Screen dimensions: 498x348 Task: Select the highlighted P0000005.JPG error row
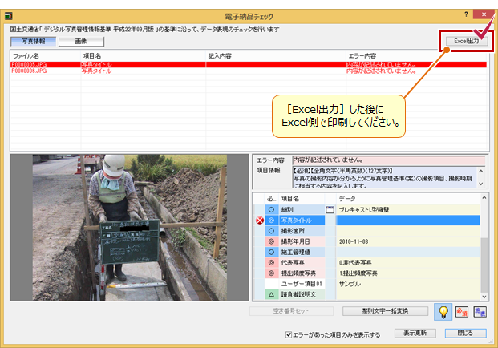(249, 64)
